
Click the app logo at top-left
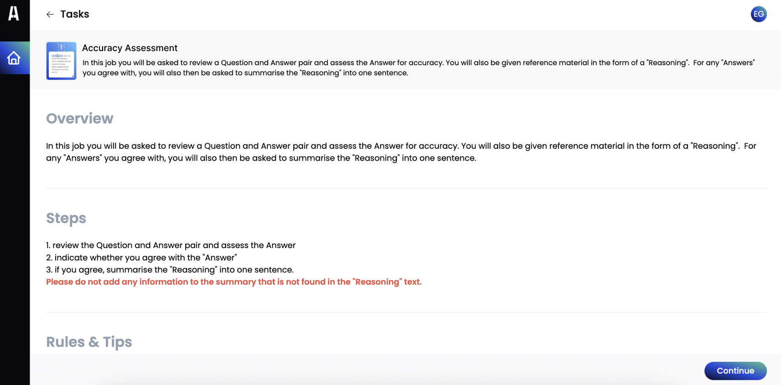14,14
